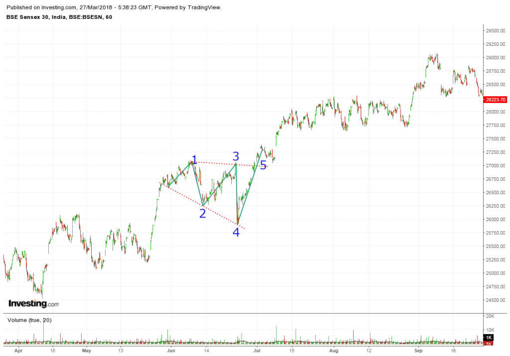Click the black 1K volume axis label
Image resolution: width=510 pixels, height=356 pixels.
point(490,338)
